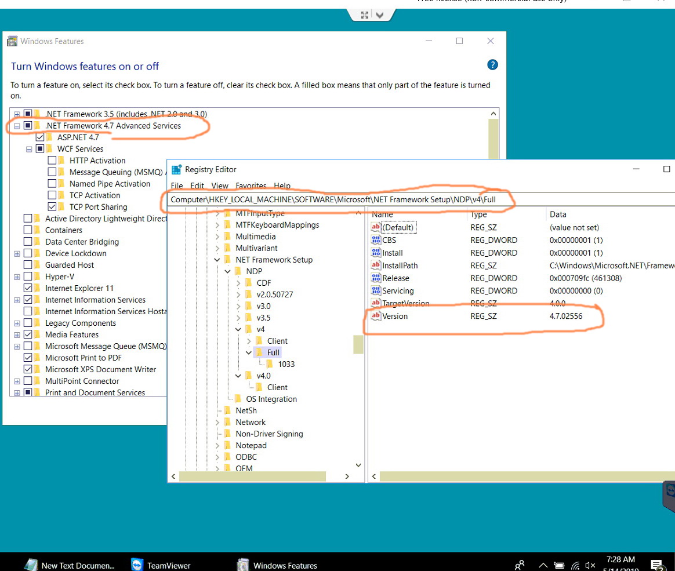Open the Edit menu in Registry Editor

point(197,186)
